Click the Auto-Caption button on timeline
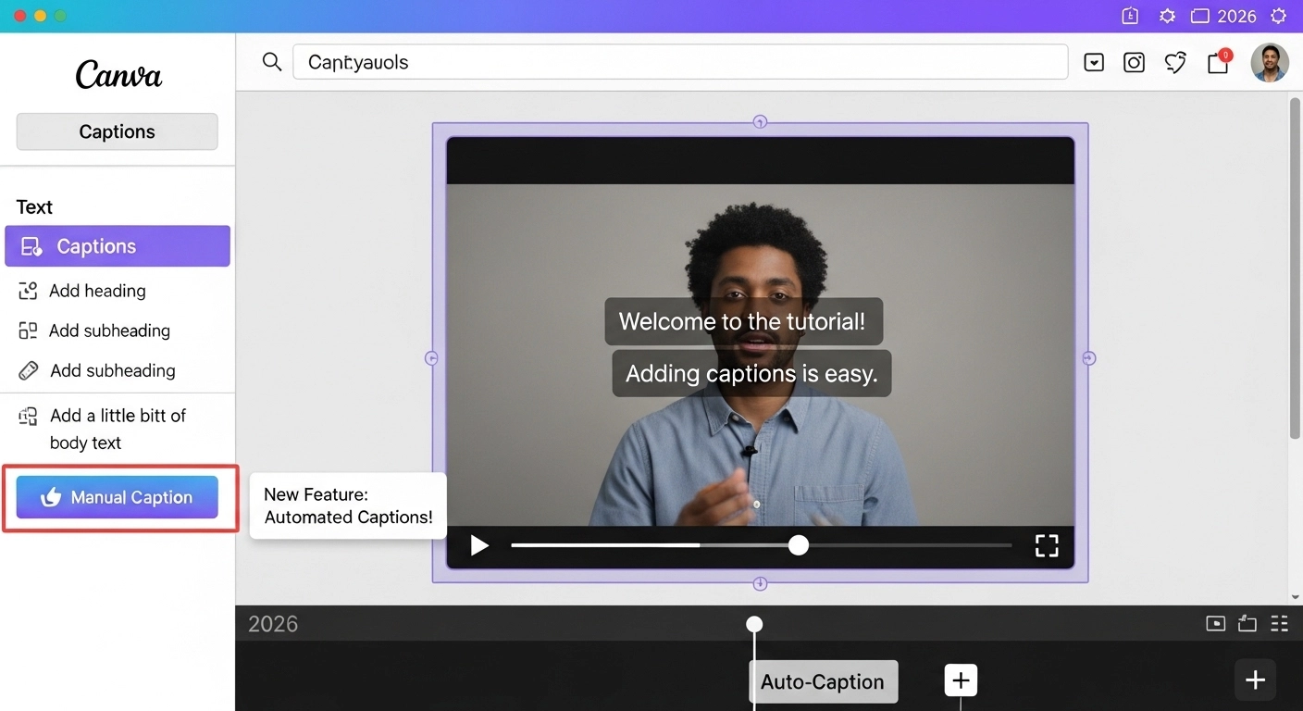This screenshot has height=711, width=1303. (x=823, y=682)
